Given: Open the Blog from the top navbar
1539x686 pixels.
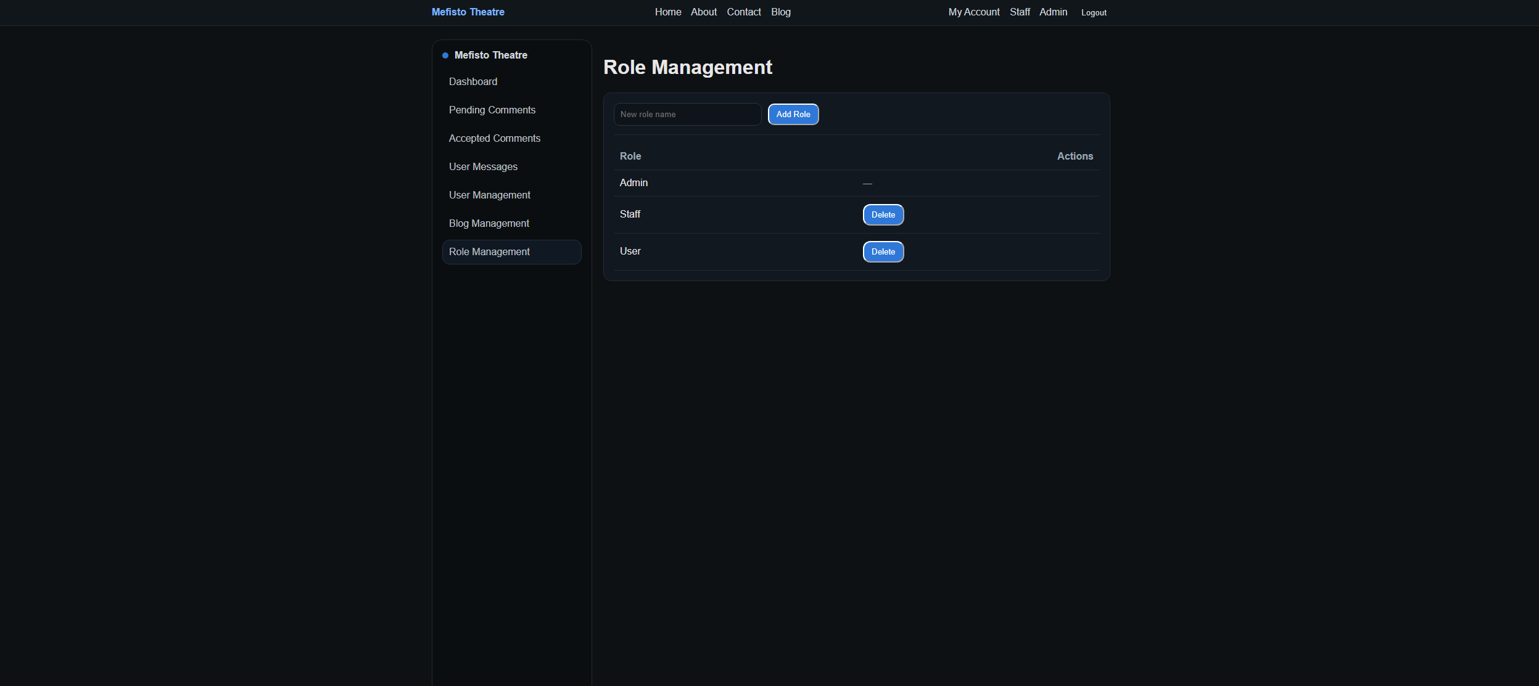Looking at the screenshot, I should click(x=780, y=12).
